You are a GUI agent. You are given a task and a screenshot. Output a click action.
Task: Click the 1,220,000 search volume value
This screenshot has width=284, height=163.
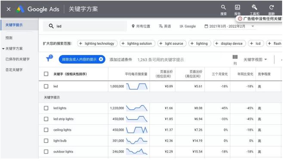[x=117, y=108]
